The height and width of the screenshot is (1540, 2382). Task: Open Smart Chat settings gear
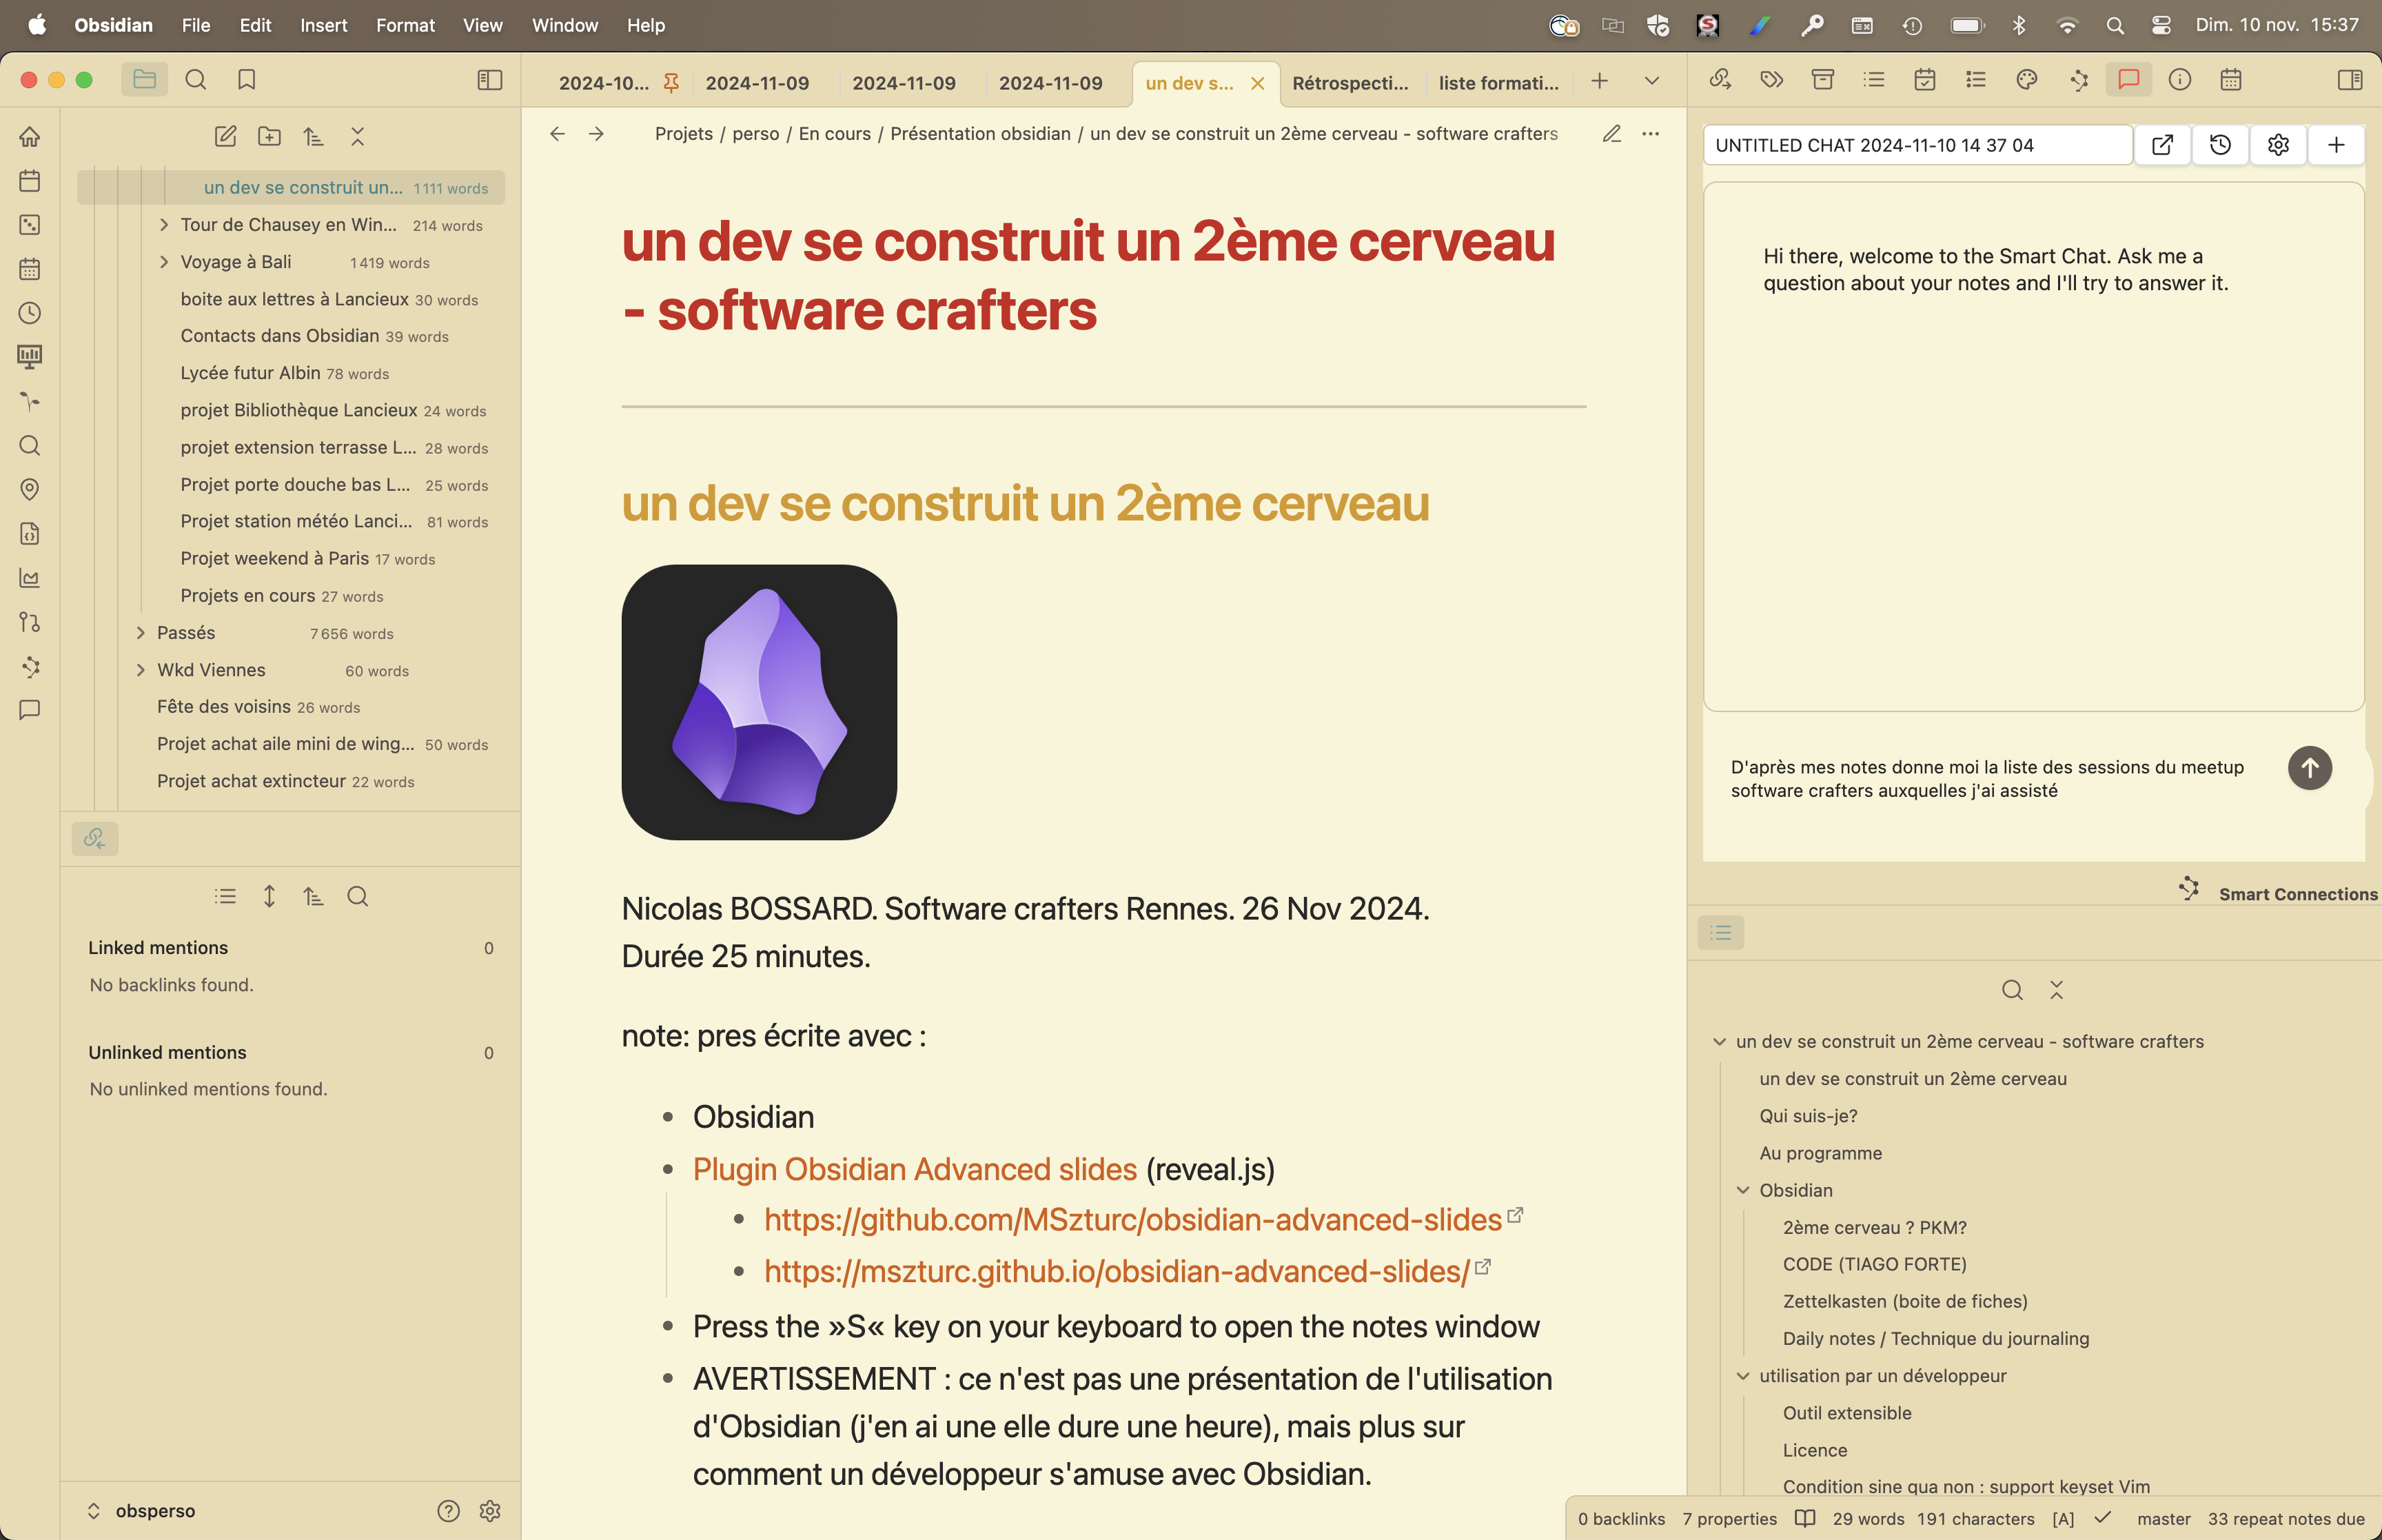point(2278,145)
